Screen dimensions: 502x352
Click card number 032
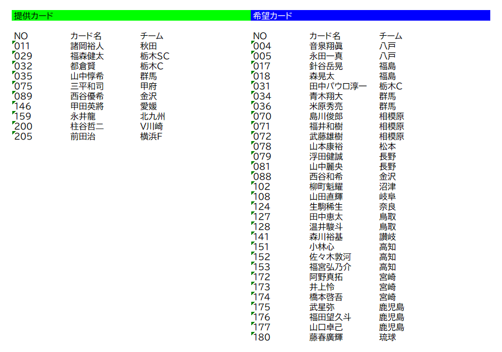pos(23,66)
